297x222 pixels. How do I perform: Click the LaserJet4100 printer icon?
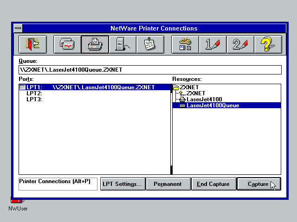[x=182, y=99]
